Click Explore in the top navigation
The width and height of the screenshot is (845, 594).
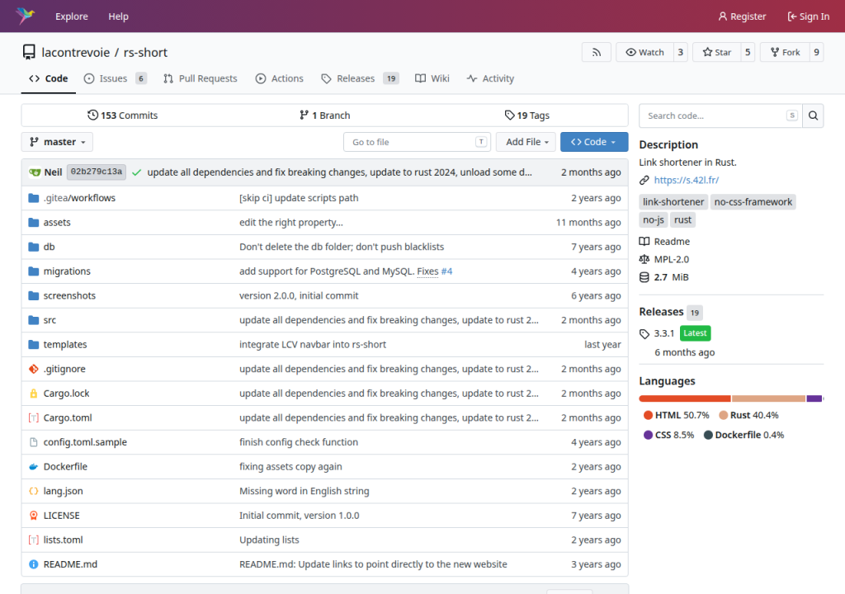(x=72, y=16)
